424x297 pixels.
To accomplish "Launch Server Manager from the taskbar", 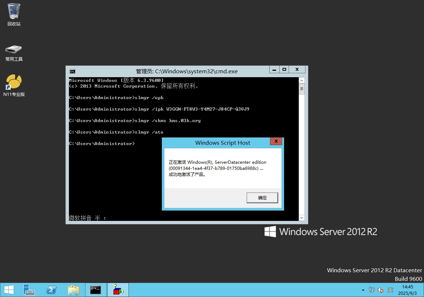I will [x=29, y=289].
